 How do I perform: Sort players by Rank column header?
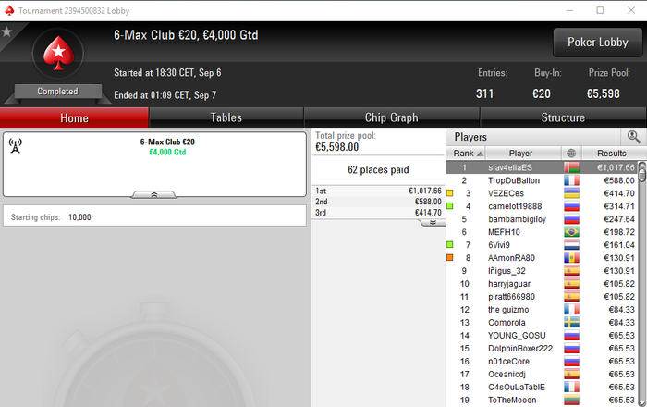[466, 154]
